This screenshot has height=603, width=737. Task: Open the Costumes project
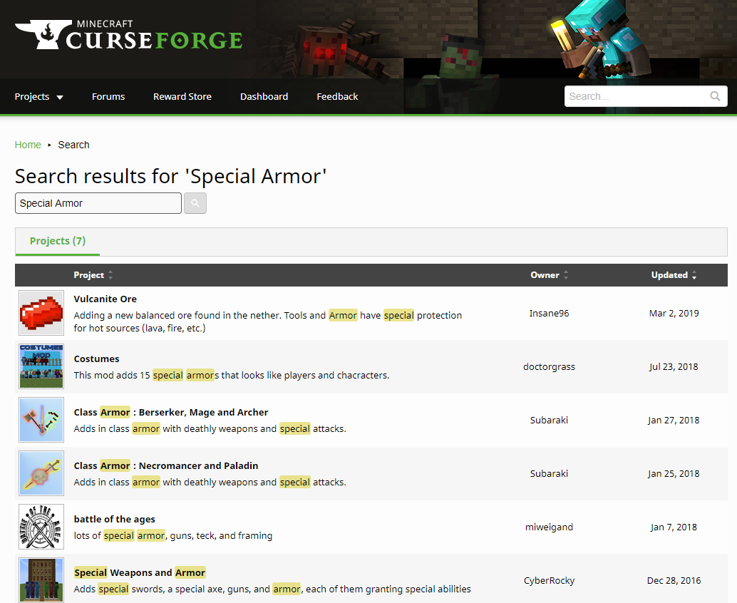click(x=96, y=359)
